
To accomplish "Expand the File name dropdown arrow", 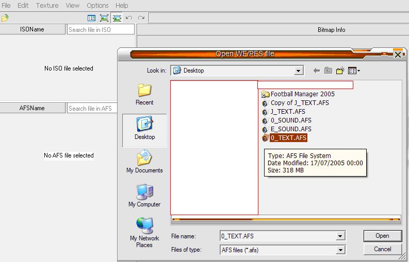I will pos(340,236).
